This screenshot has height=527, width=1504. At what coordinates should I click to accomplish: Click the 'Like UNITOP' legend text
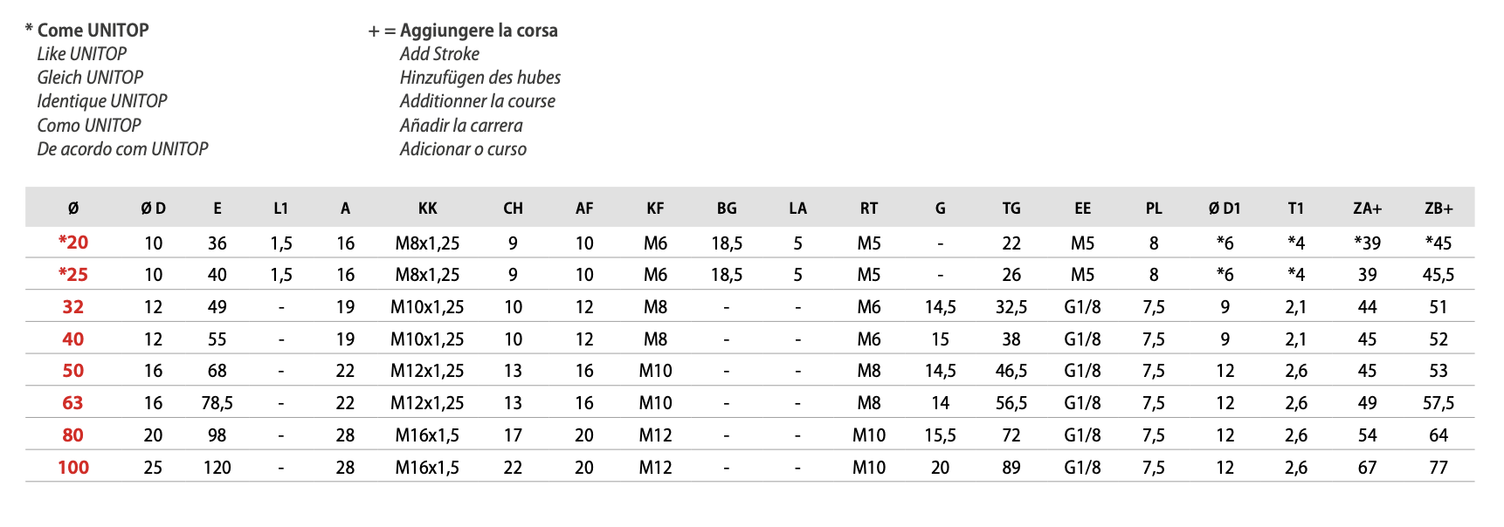(81, 54)
